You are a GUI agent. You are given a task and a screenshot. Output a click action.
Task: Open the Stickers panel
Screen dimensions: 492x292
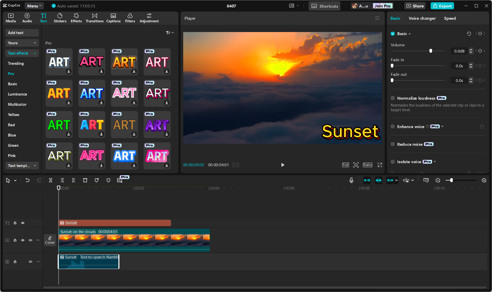pyautogui.click(x=60, y=18)
